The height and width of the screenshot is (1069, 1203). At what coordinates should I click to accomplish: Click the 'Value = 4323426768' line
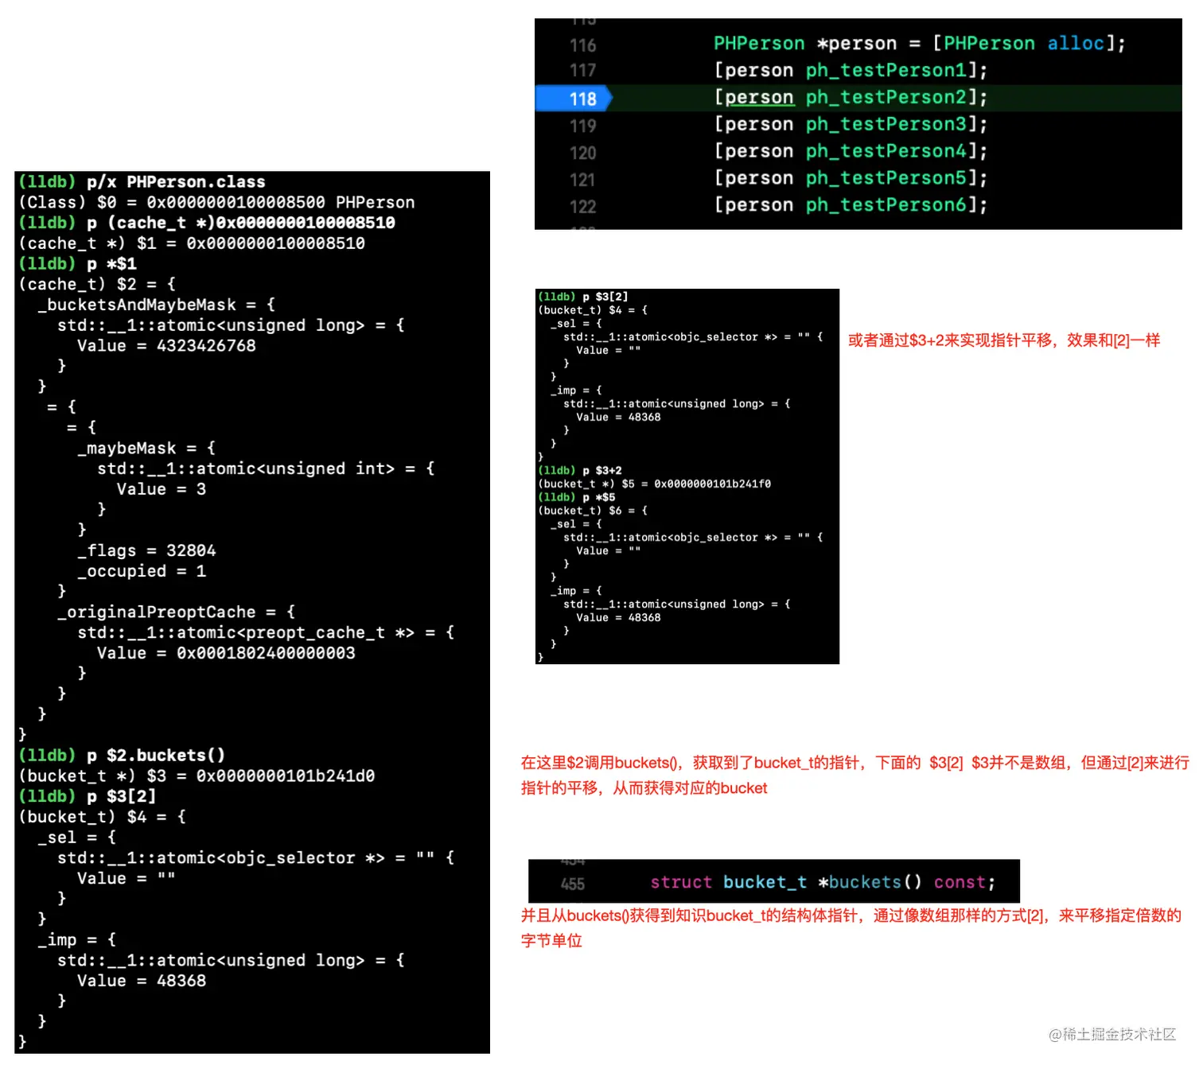point(166,346)
